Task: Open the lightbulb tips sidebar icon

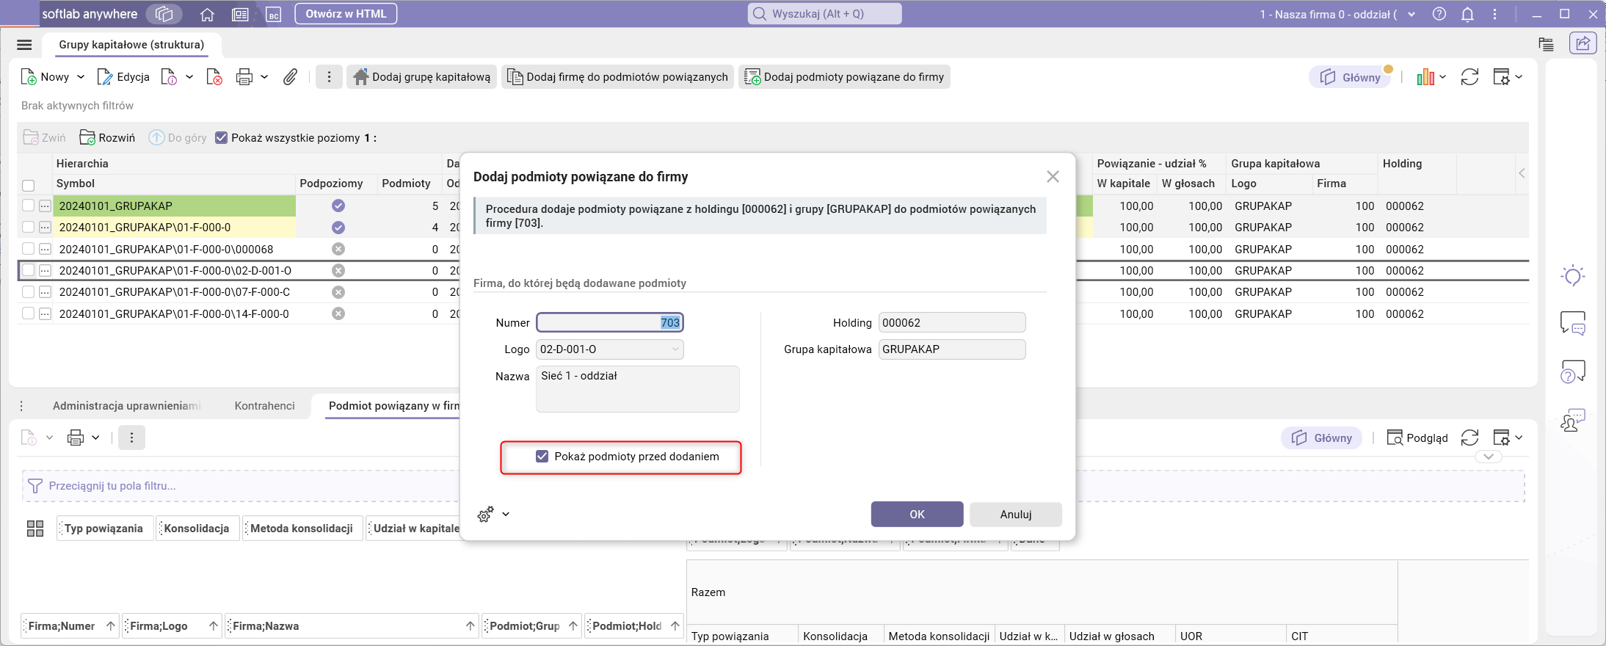Action: [x=1572, y=276]
